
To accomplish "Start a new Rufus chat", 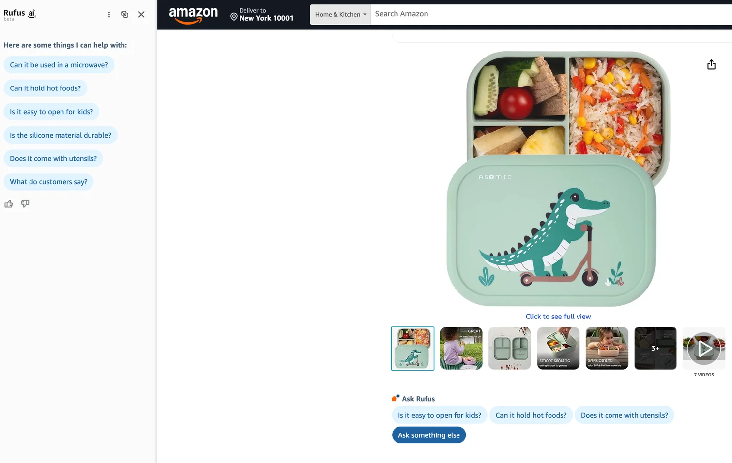I will (x=124, y=15).
